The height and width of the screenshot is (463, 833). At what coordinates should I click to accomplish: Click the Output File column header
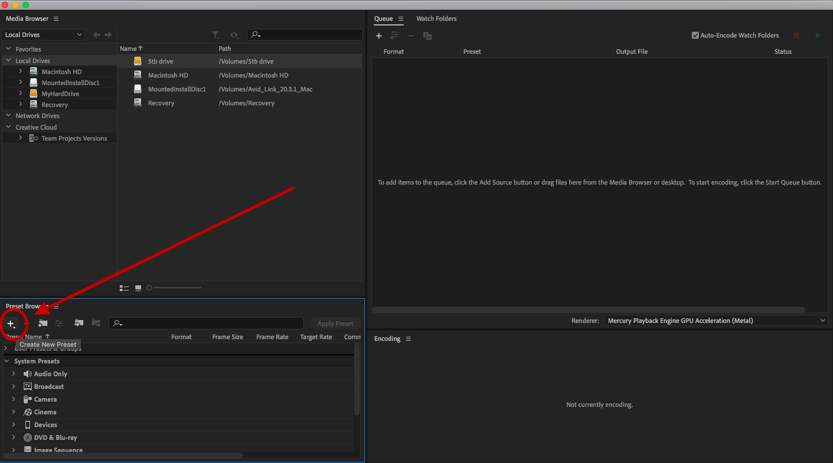pos(632,52)
